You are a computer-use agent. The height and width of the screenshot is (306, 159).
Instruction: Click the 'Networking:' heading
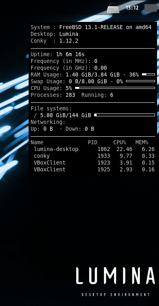tap(48, 122)
